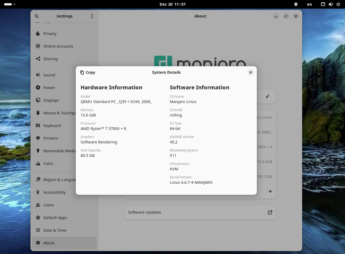345x254 pixels.
Task: Click the Sound speaker icon in sidebar
Action: (38, 75)
